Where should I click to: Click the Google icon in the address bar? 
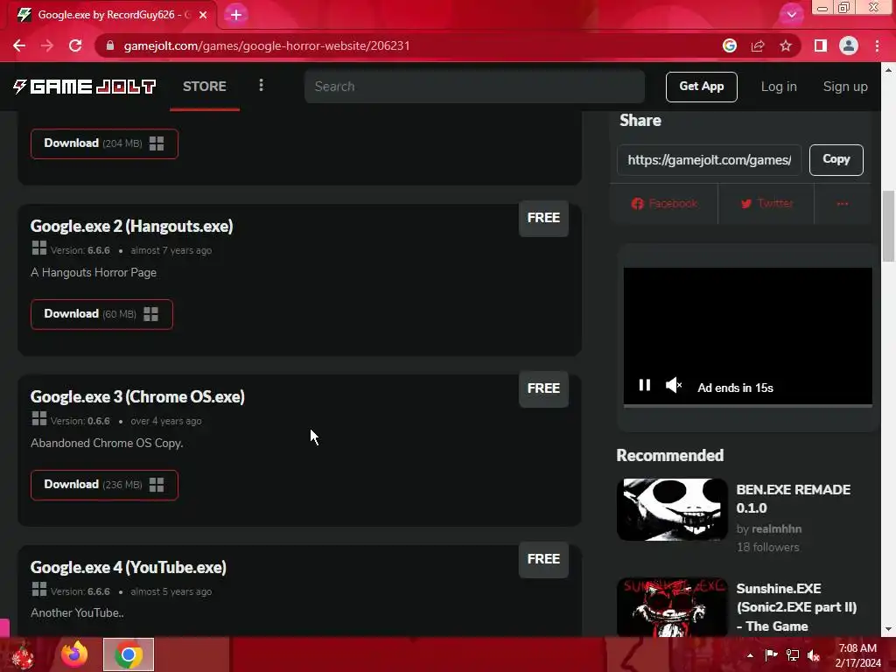tap(729, 45)
